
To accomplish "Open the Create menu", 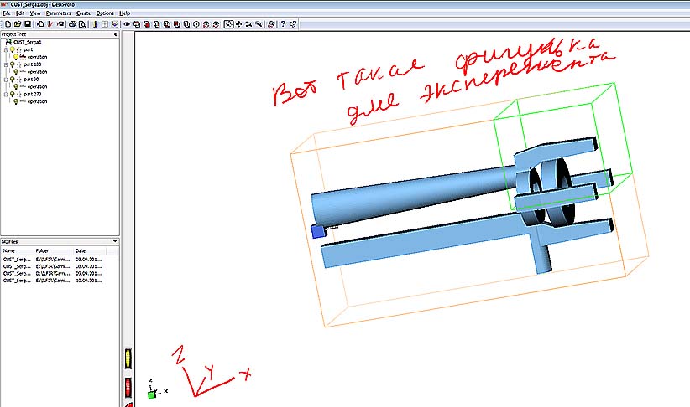I will pyautogui.click(x=83, y=13).
